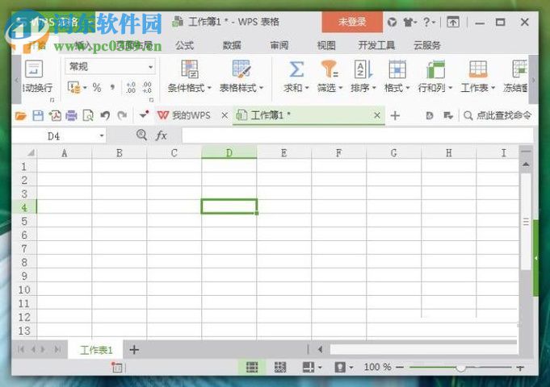550x387 pixels.
Task: Expand the 排序 dropdown arrow
Action: 374,88
